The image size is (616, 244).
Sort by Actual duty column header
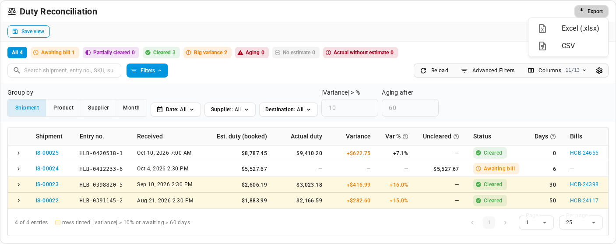[x=306, y=136]
